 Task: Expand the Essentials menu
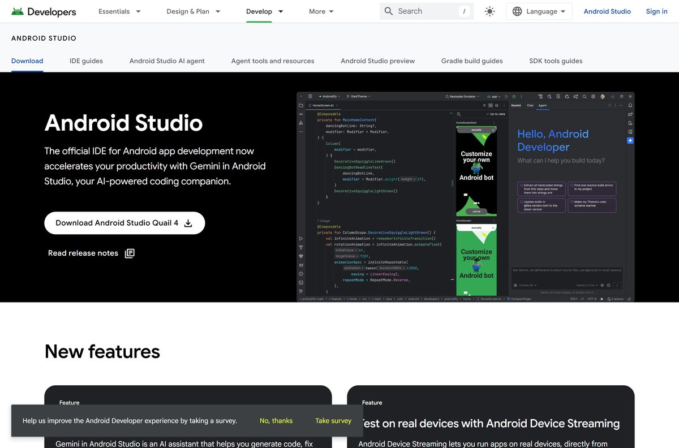coord(120,11)
